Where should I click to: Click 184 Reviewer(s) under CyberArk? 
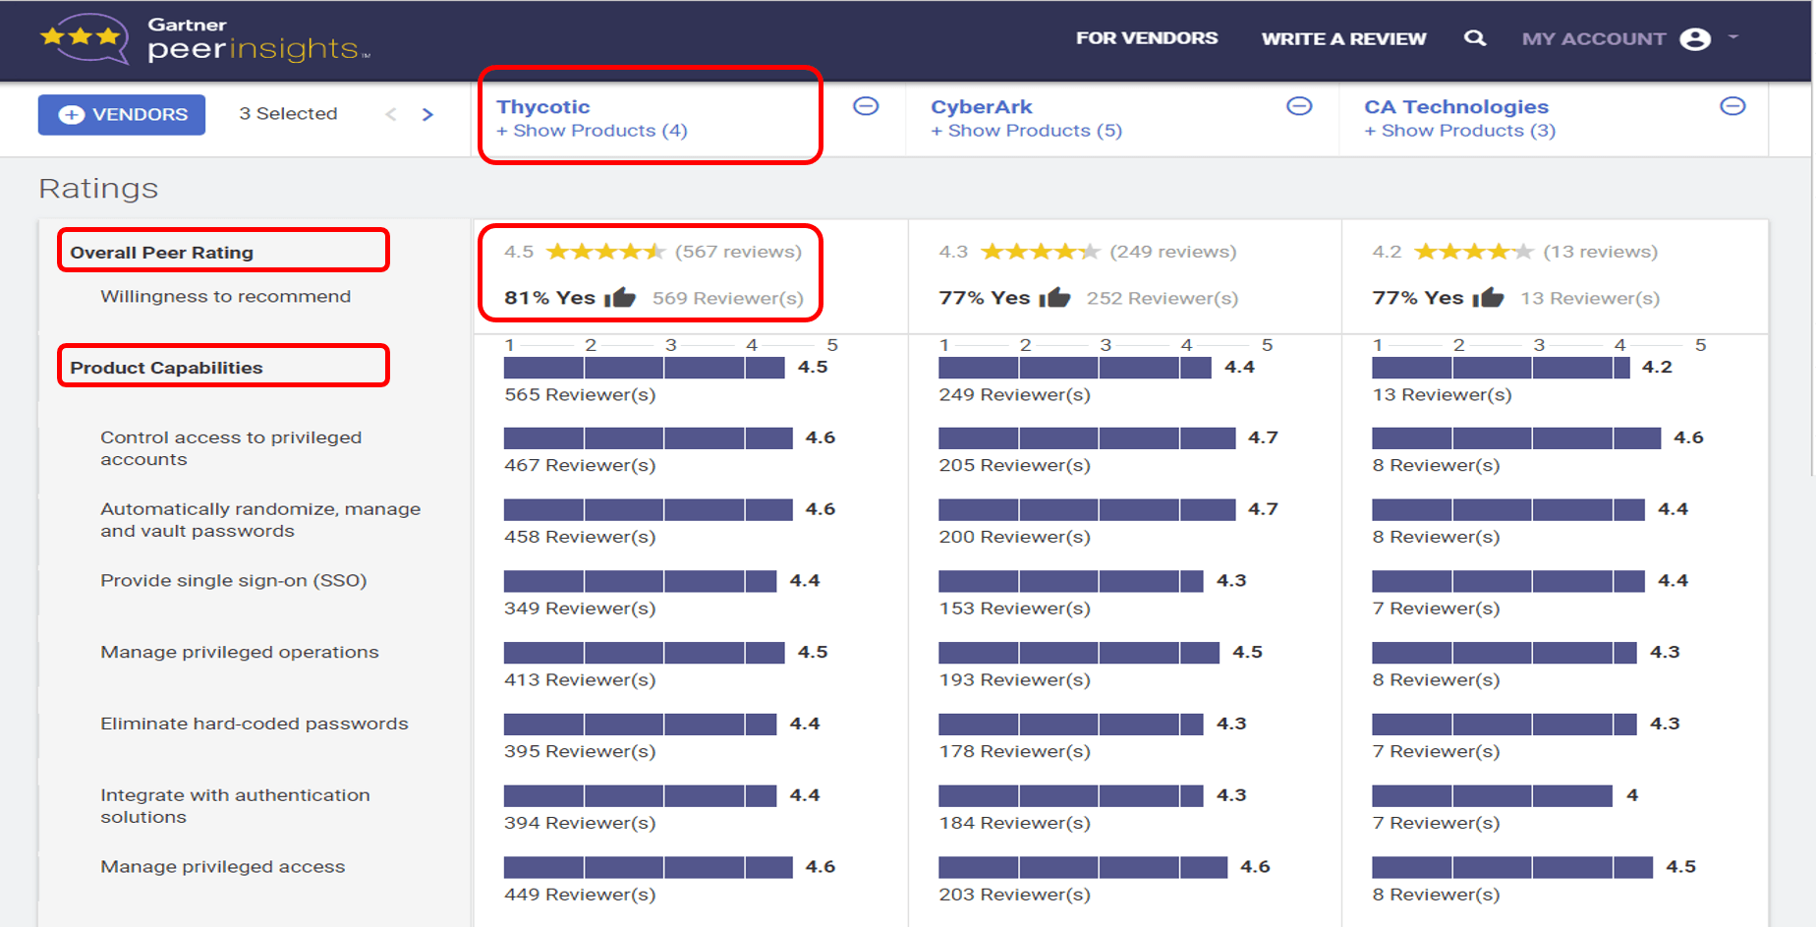pos(1014,823)
